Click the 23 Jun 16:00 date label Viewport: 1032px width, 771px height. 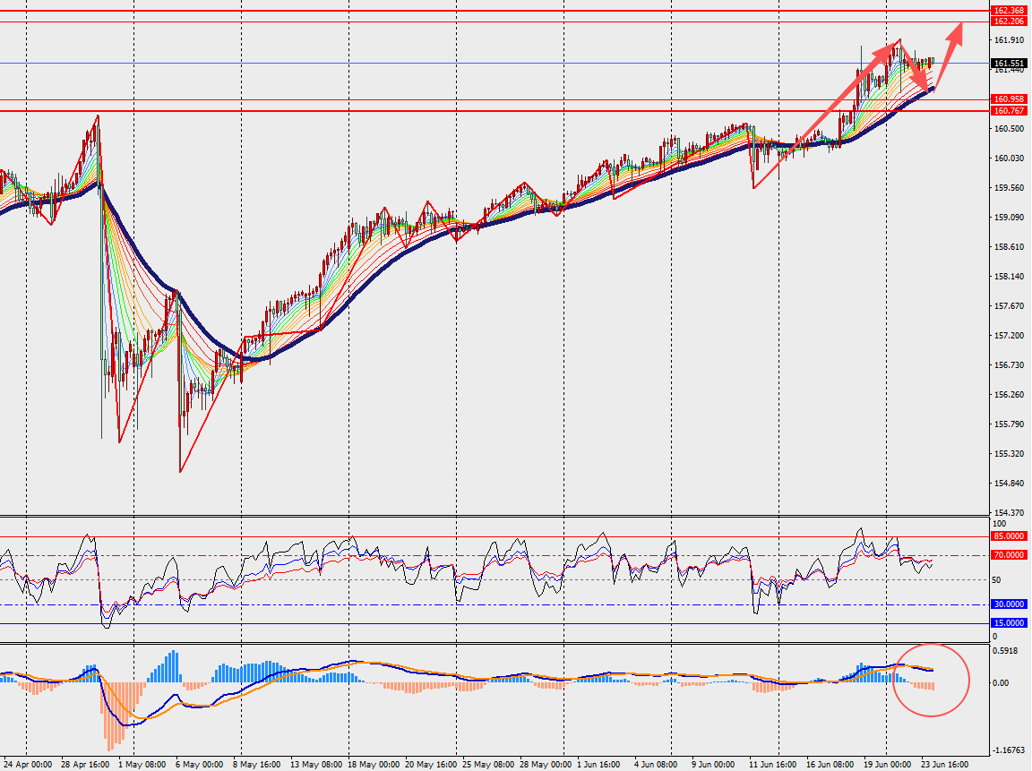pos(944,765)
